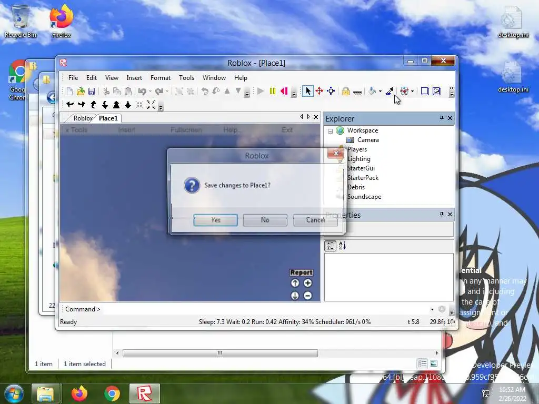Click the viewport zoom in plus button
Viewport: 539px width, 404px height.
click(x=307, y=283)
